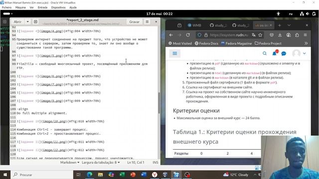Open Ajuda menu in VirtualBox
The image size is (319, 179).
tap(73, 7)
